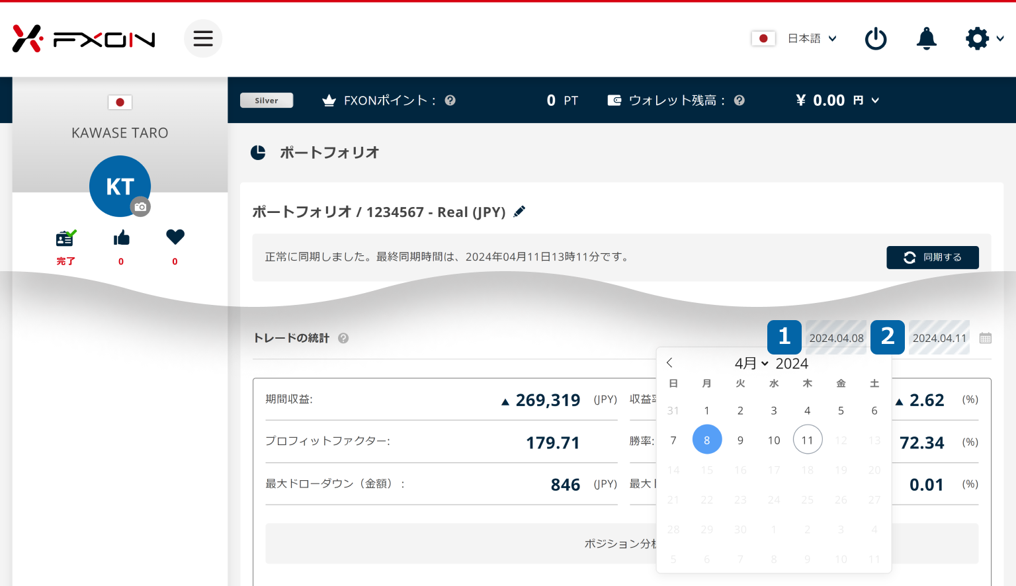Click the KT profile avatar
Screen dimensions: 1016x586
coord(120,186)
